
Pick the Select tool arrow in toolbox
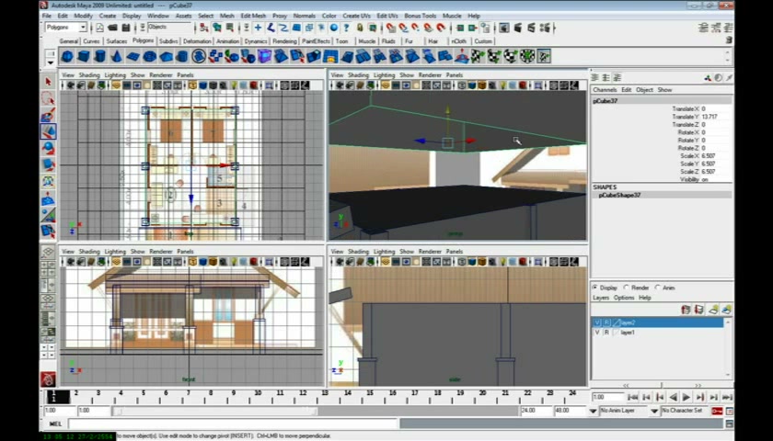[48, 82]
